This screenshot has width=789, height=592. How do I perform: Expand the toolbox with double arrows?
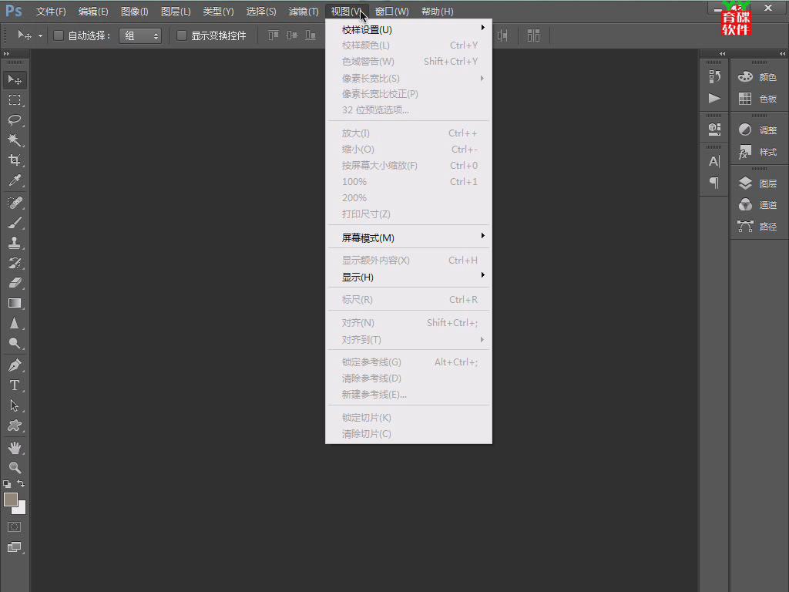click(x=6, y=53)
